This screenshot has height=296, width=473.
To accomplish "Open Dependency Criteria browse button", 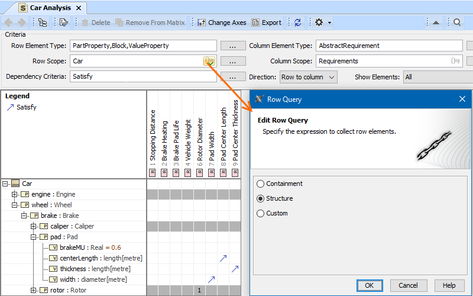I will (x=233, y=77).
